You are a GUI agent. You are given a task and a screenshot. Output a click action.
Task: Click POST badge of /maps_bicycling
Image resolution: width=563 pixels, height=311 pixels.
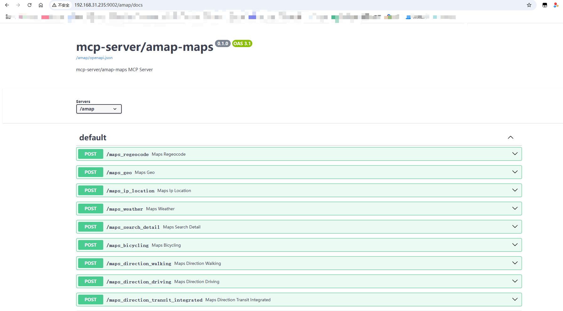coord(91,245)
